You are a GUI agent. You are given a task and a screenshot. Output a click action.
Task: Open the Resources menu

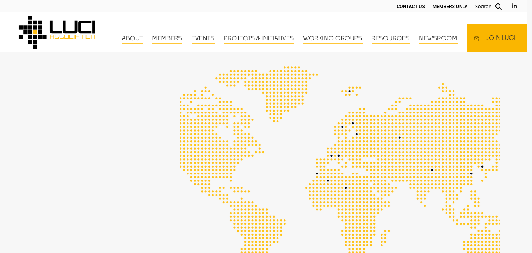390,38
